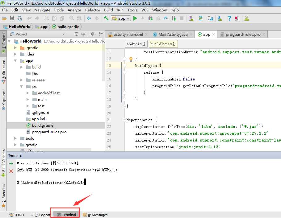This screenshot has height=218, width=281.
Task: Click the Stop square icon
Action: point(182,18)
